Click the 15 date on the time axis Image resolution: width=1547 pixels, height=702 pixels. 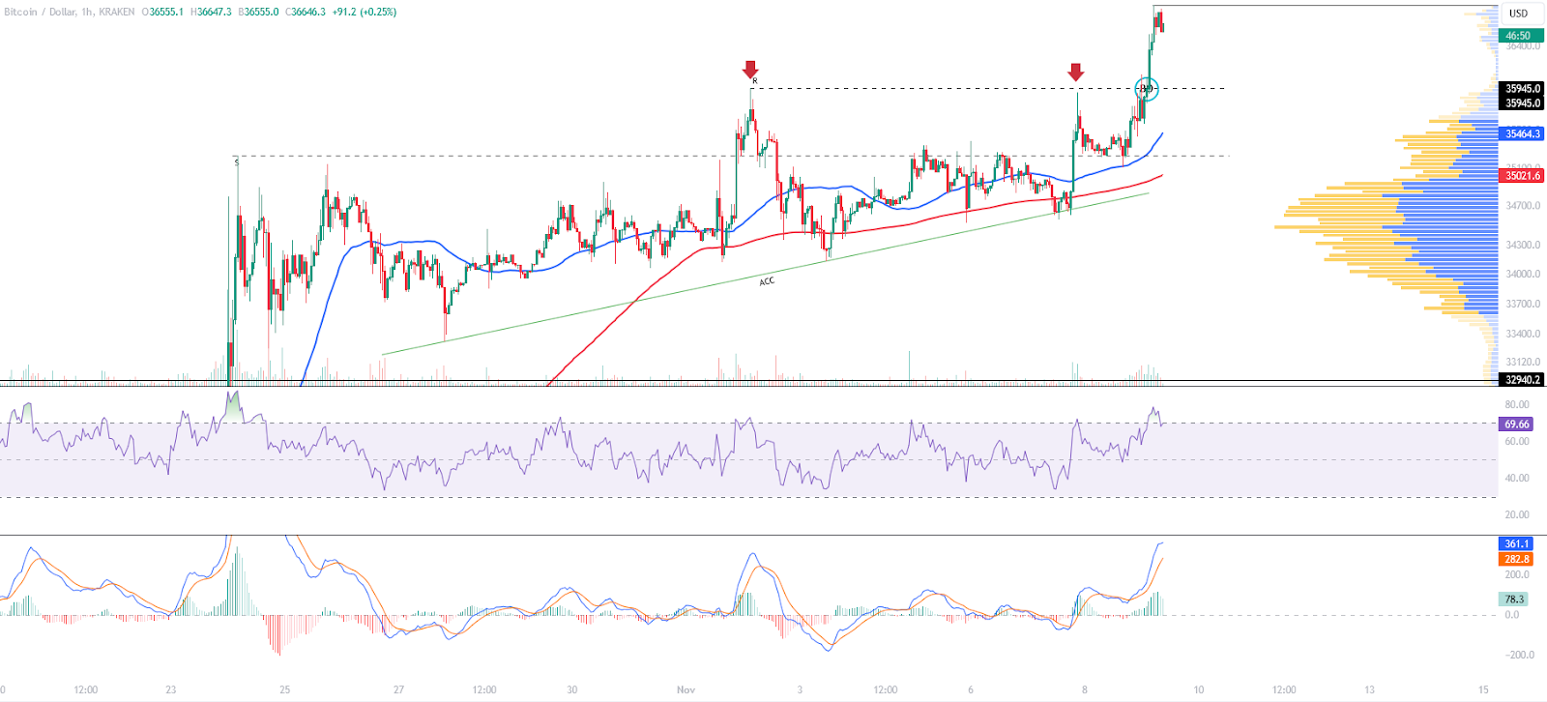(1483, 689)
